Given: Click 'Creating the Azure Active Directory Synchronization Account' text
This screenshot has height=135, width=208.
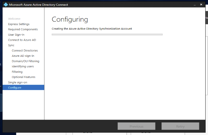Looking at the screenshot, I should (92, 29).
